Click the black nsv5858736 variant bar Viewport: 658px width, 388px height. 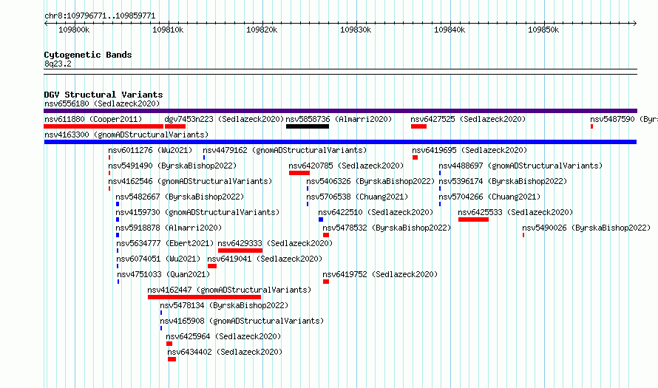[x=308, y=126]
